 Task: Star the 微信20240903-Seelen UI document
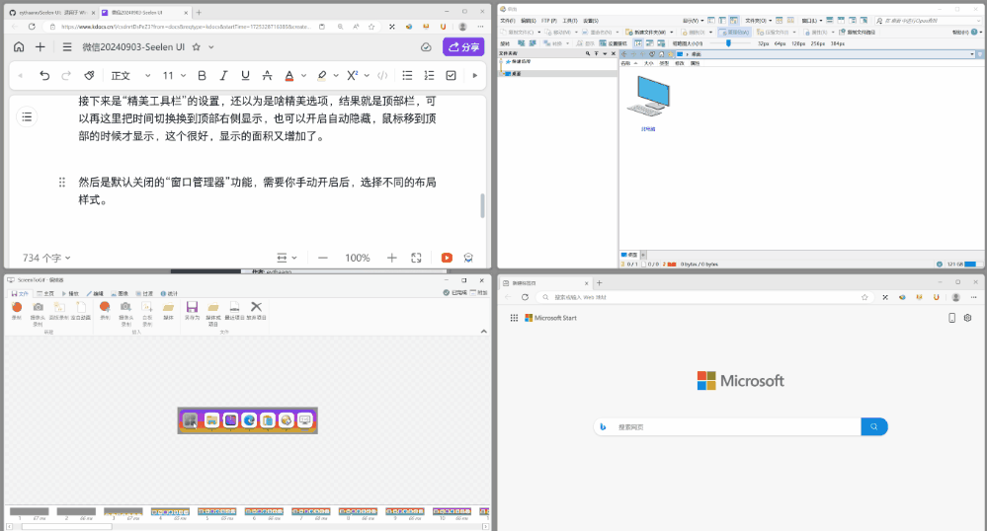(197, 46)
